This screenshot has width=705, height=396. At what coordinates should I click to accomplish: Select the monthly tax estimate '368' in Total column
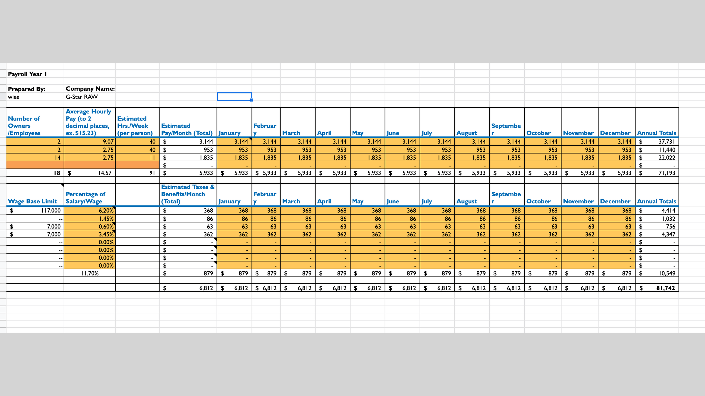point(188,211)
